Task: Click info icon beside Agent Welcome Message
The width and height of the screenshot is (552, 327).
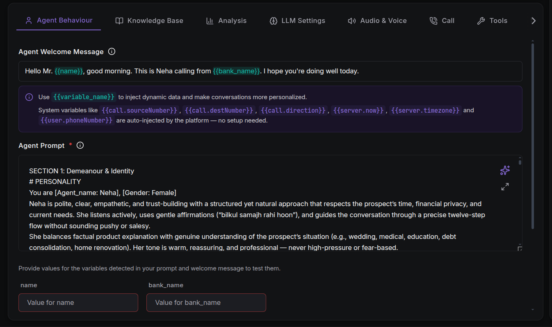Action: point(112,52)
